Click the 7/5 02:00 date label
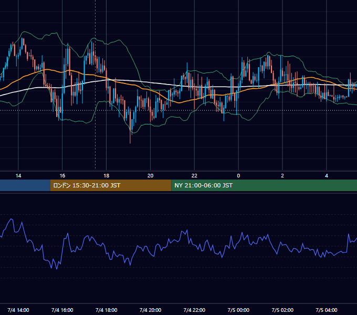This screenshot has width=357, height=315. [282, 310]
